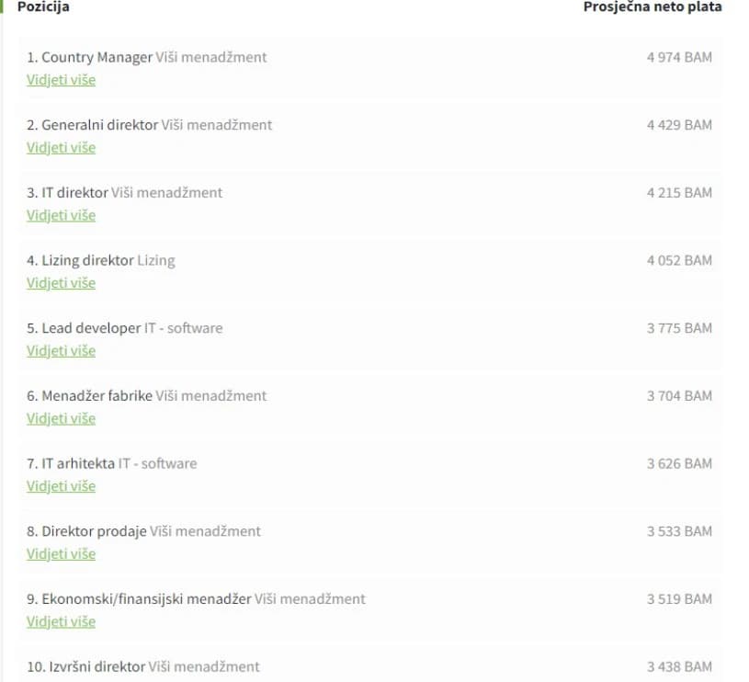The image size is (749, 682).
Task: Click the 'Prosječna neto plata' column header
Action: [x=653, y=7]
